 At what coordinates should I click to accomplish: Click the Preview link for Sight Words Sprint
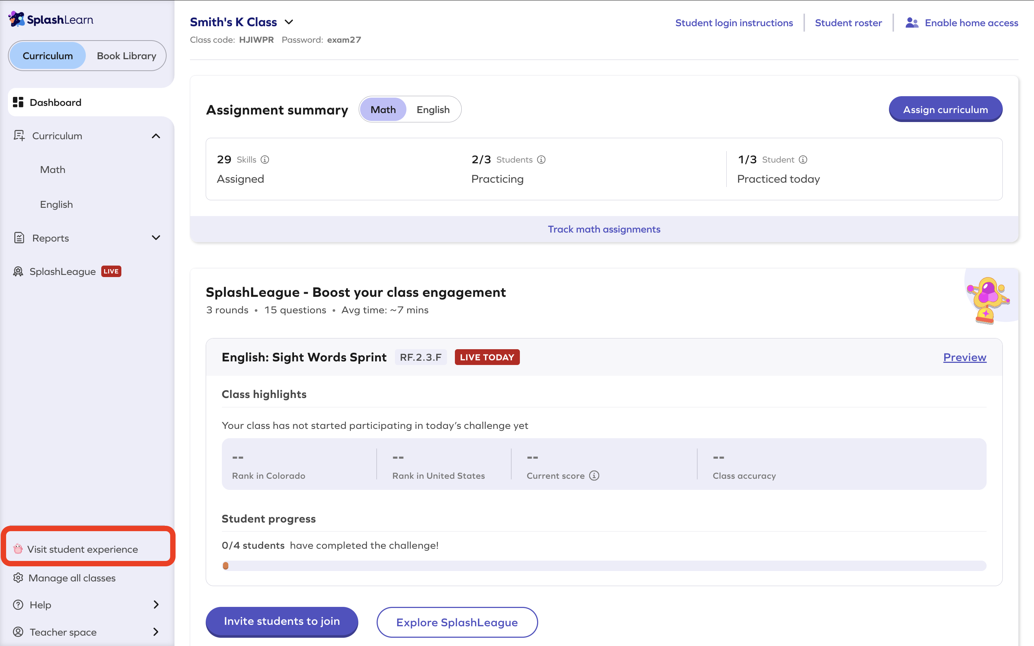(964, 357)
